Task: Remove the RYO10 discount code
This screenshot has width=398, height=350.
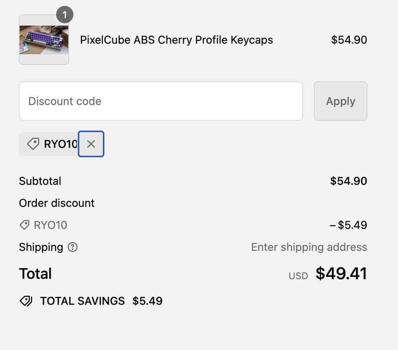Action: coord(91,144)
